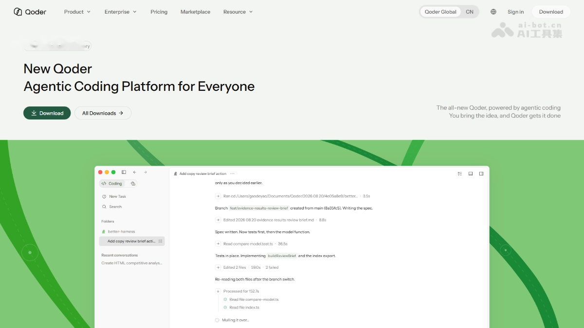Click the Sign in link
Image resolution: width=584 pixels, height=328 pixels.
(x=515, y=12)
